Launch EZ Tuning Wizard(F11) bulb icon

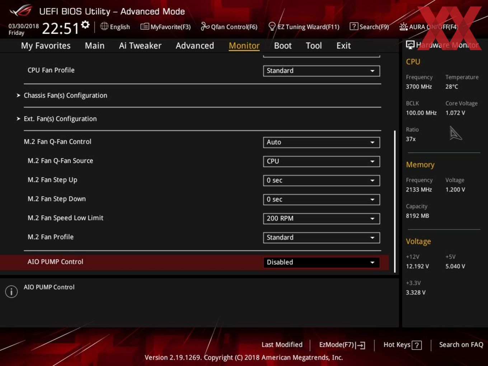272,26
